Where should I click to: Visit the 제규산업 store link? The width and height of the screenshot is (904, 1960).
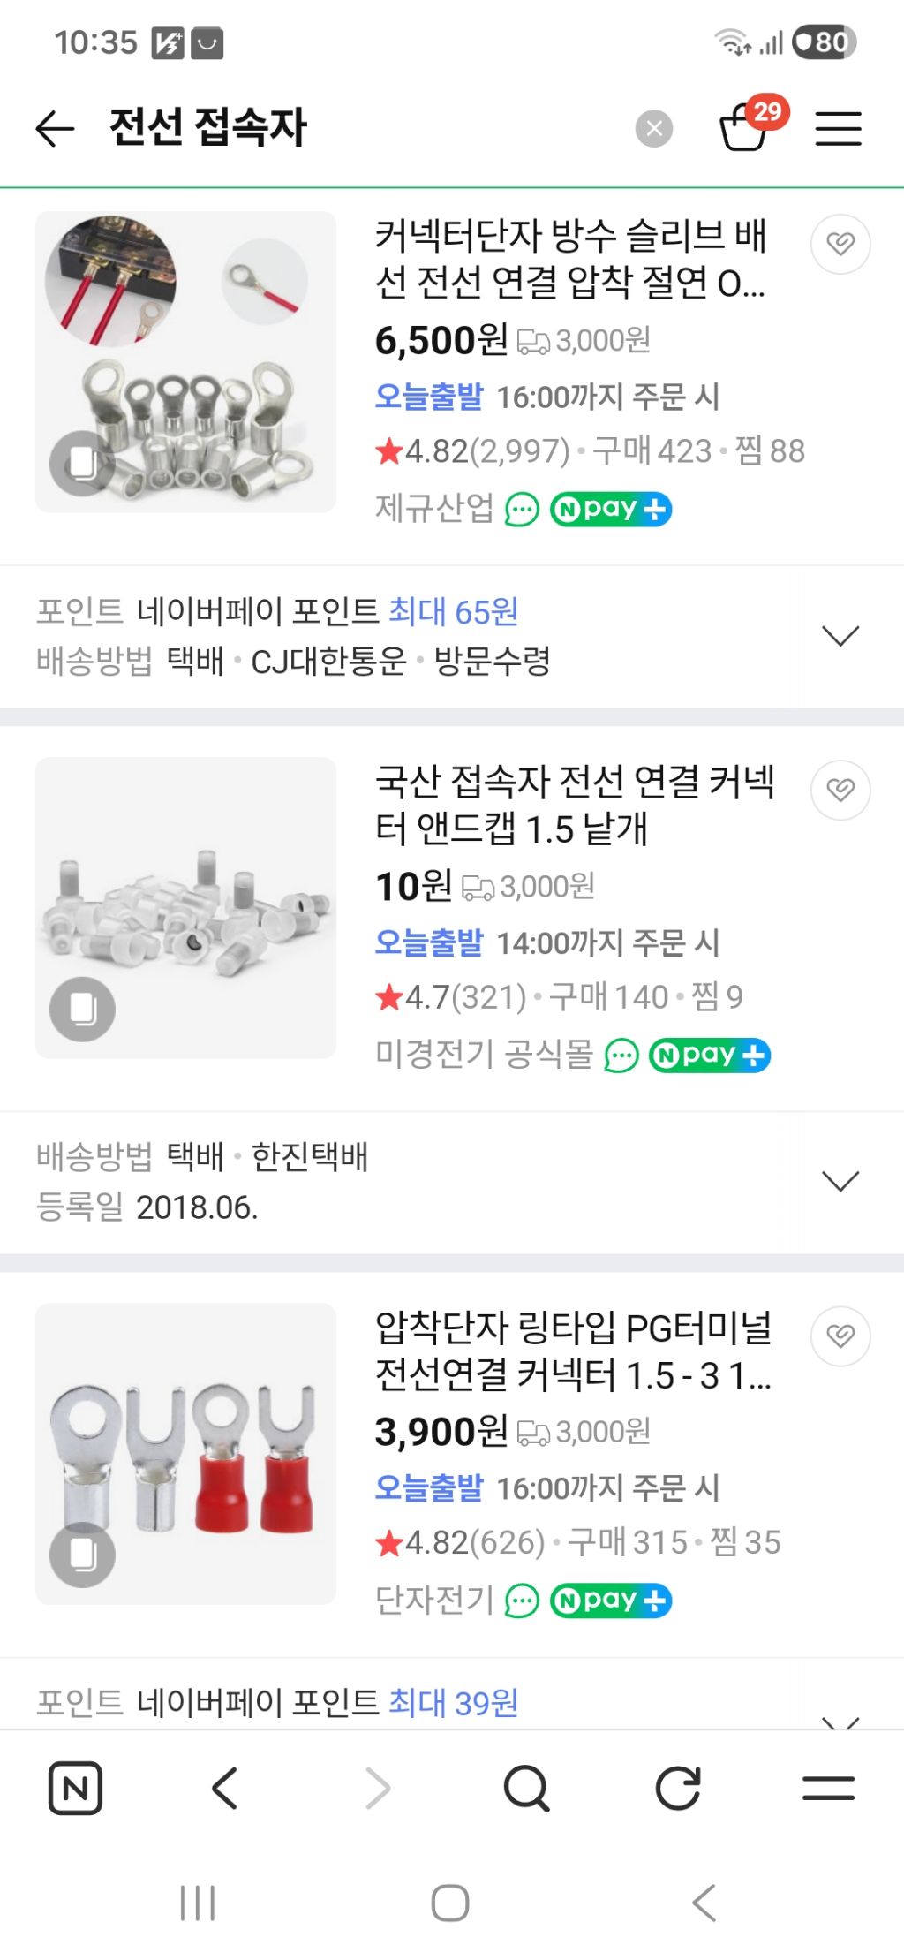(434, 509)
